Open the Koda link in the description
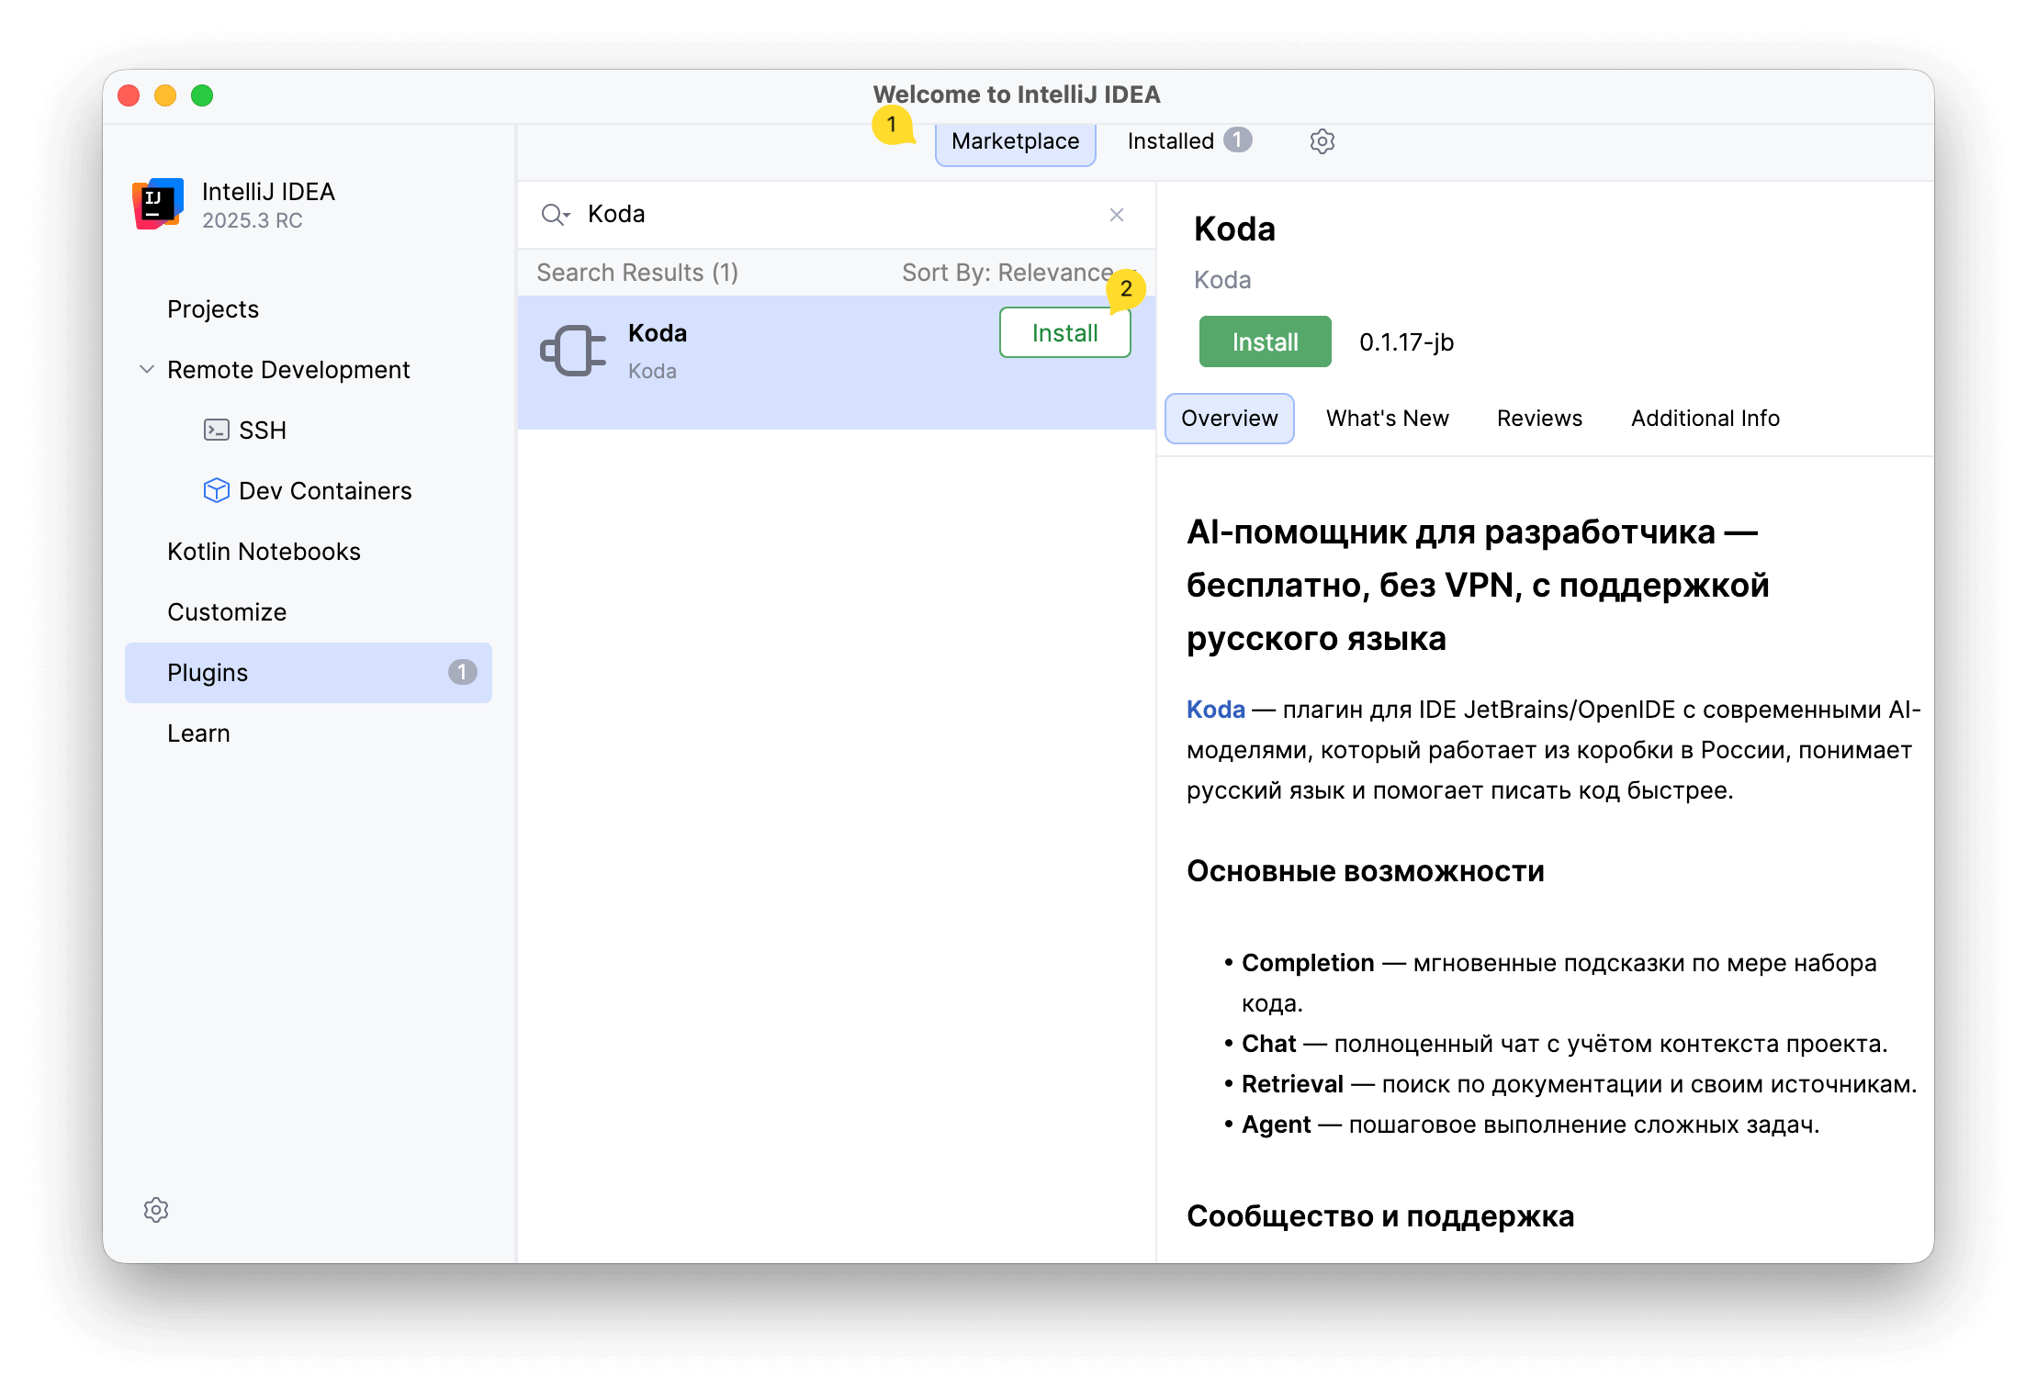Viewport: 2037px width, 1399px height. [1215, 709]
